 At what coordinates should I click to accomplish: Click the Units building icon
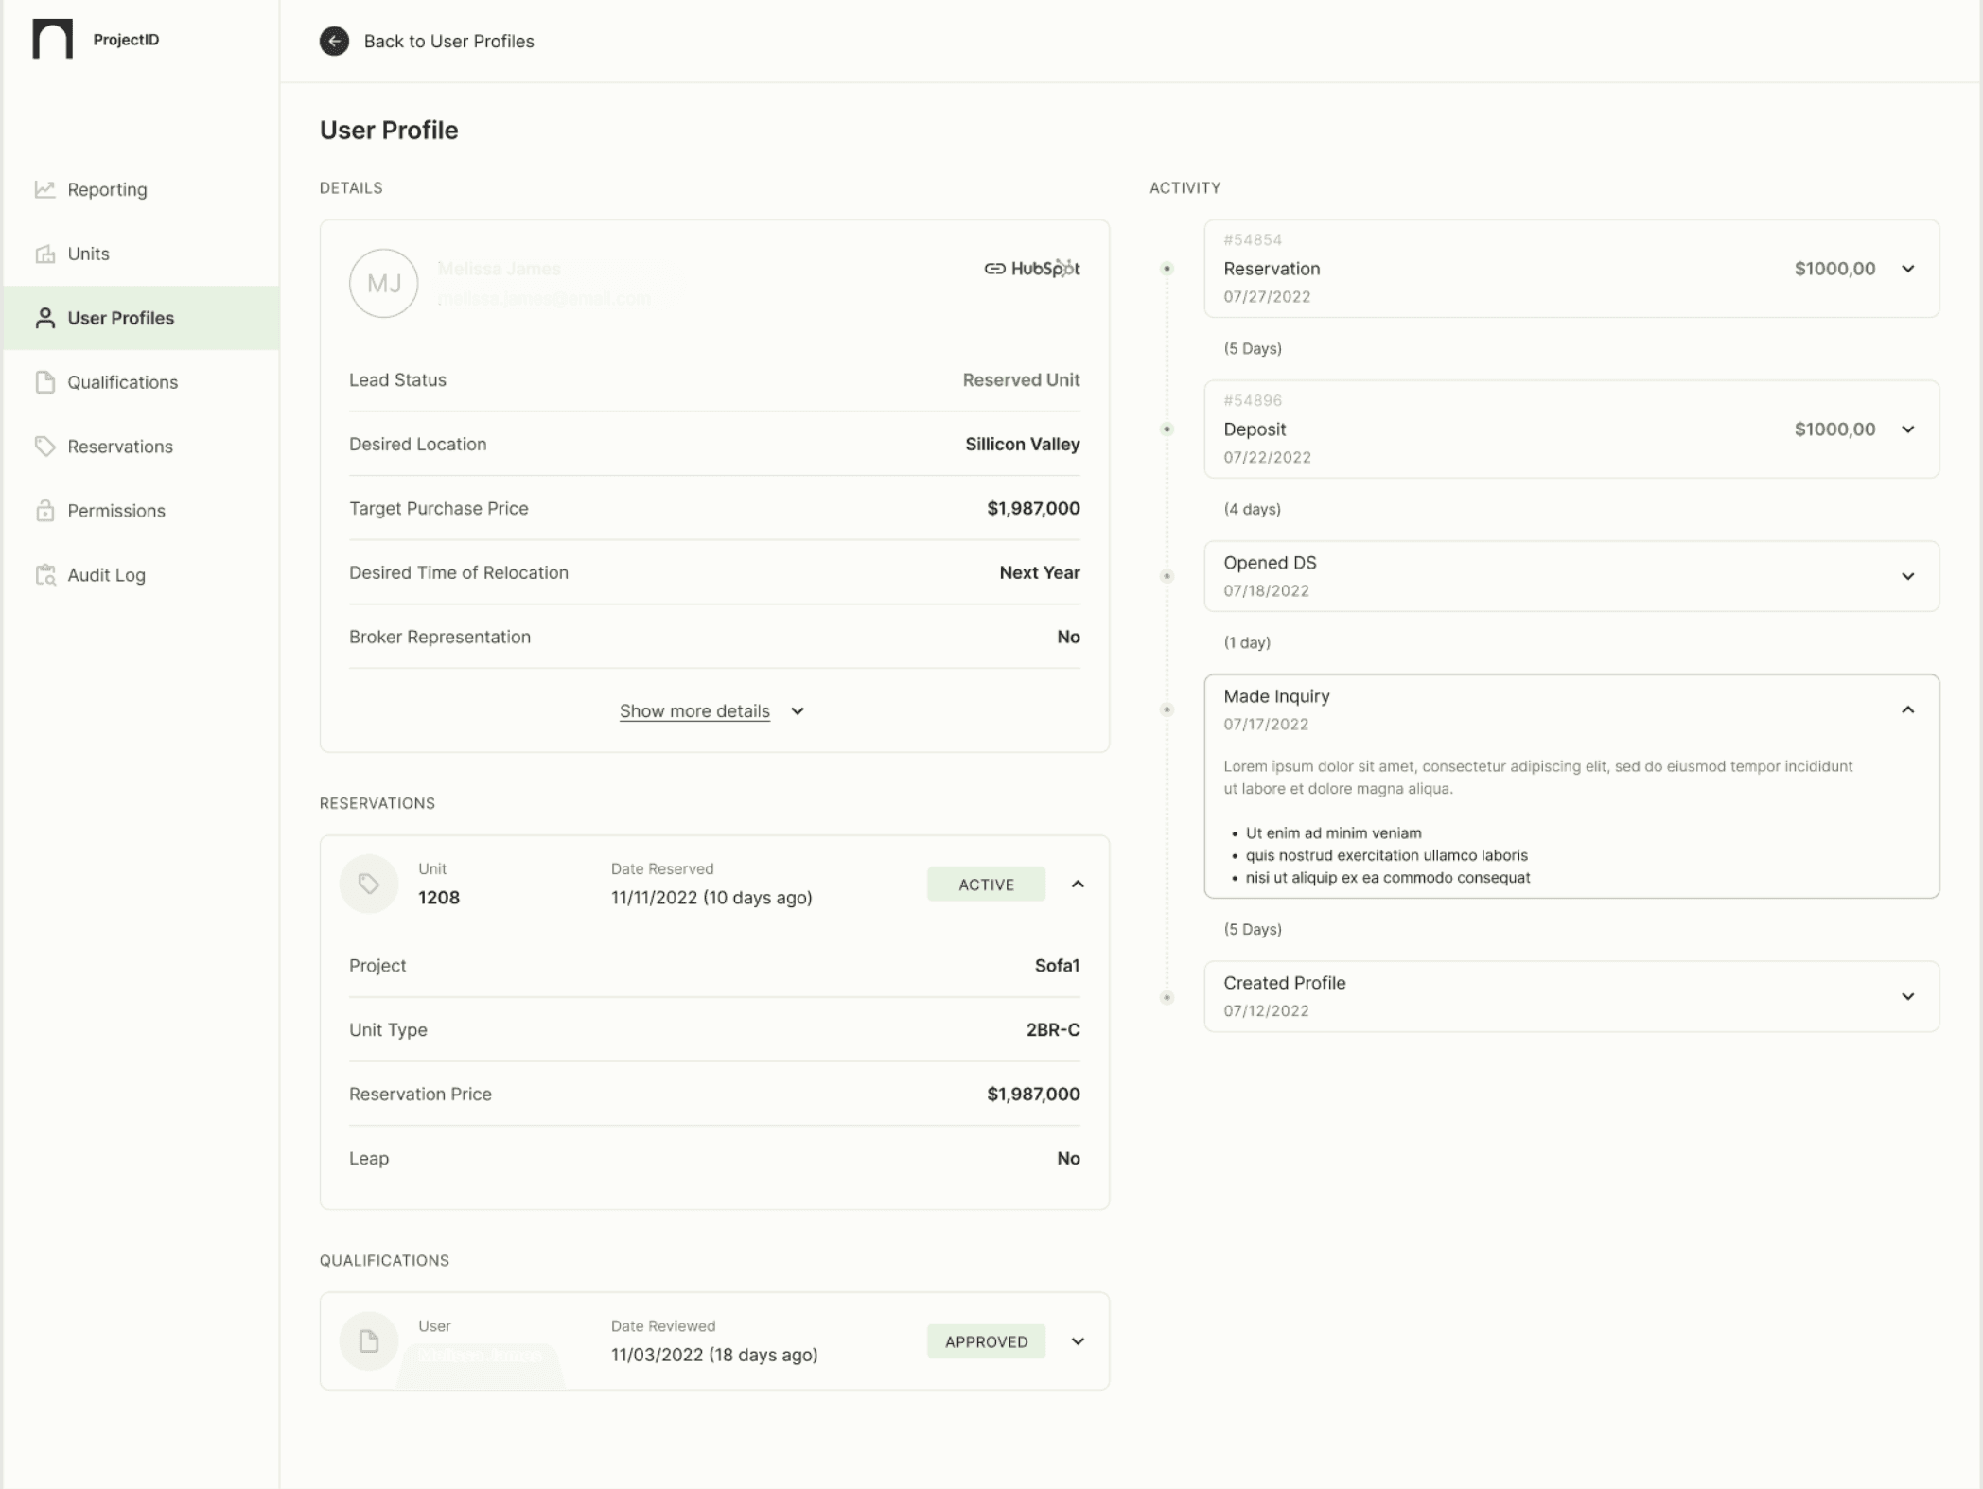pos(44,254)
